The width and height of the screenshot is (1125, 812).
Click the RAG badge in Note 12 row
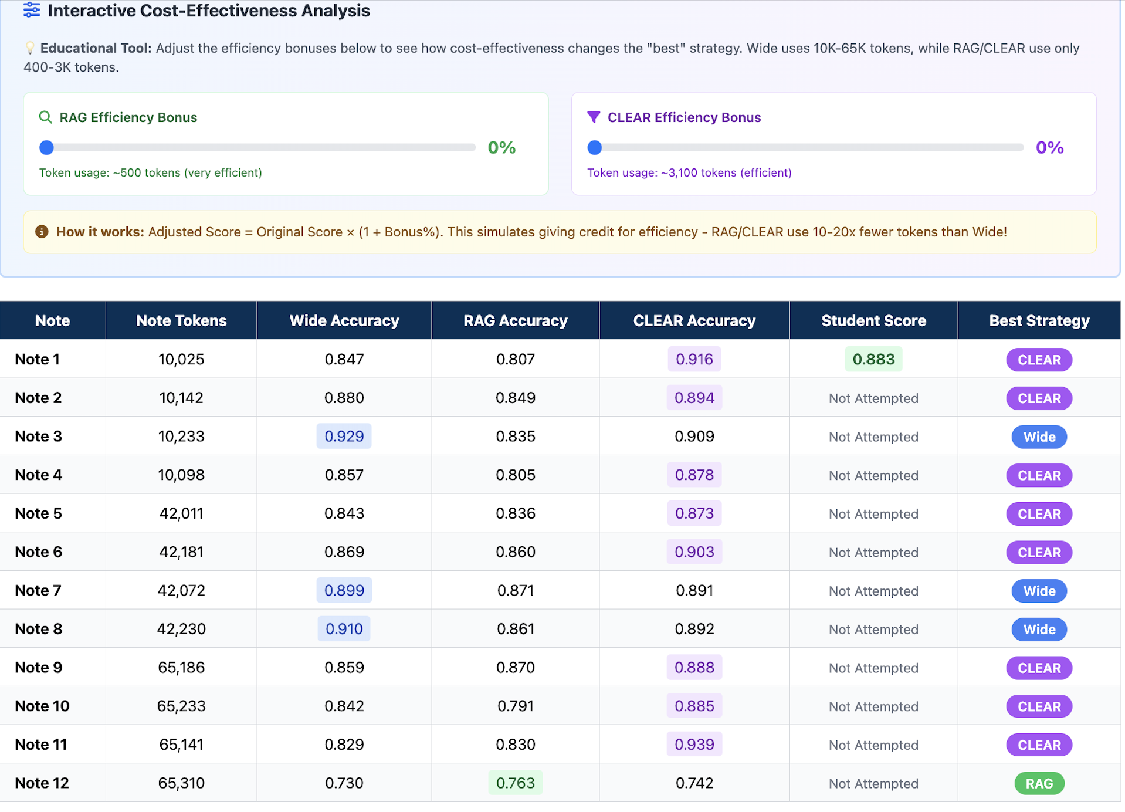pos(1039,783)
